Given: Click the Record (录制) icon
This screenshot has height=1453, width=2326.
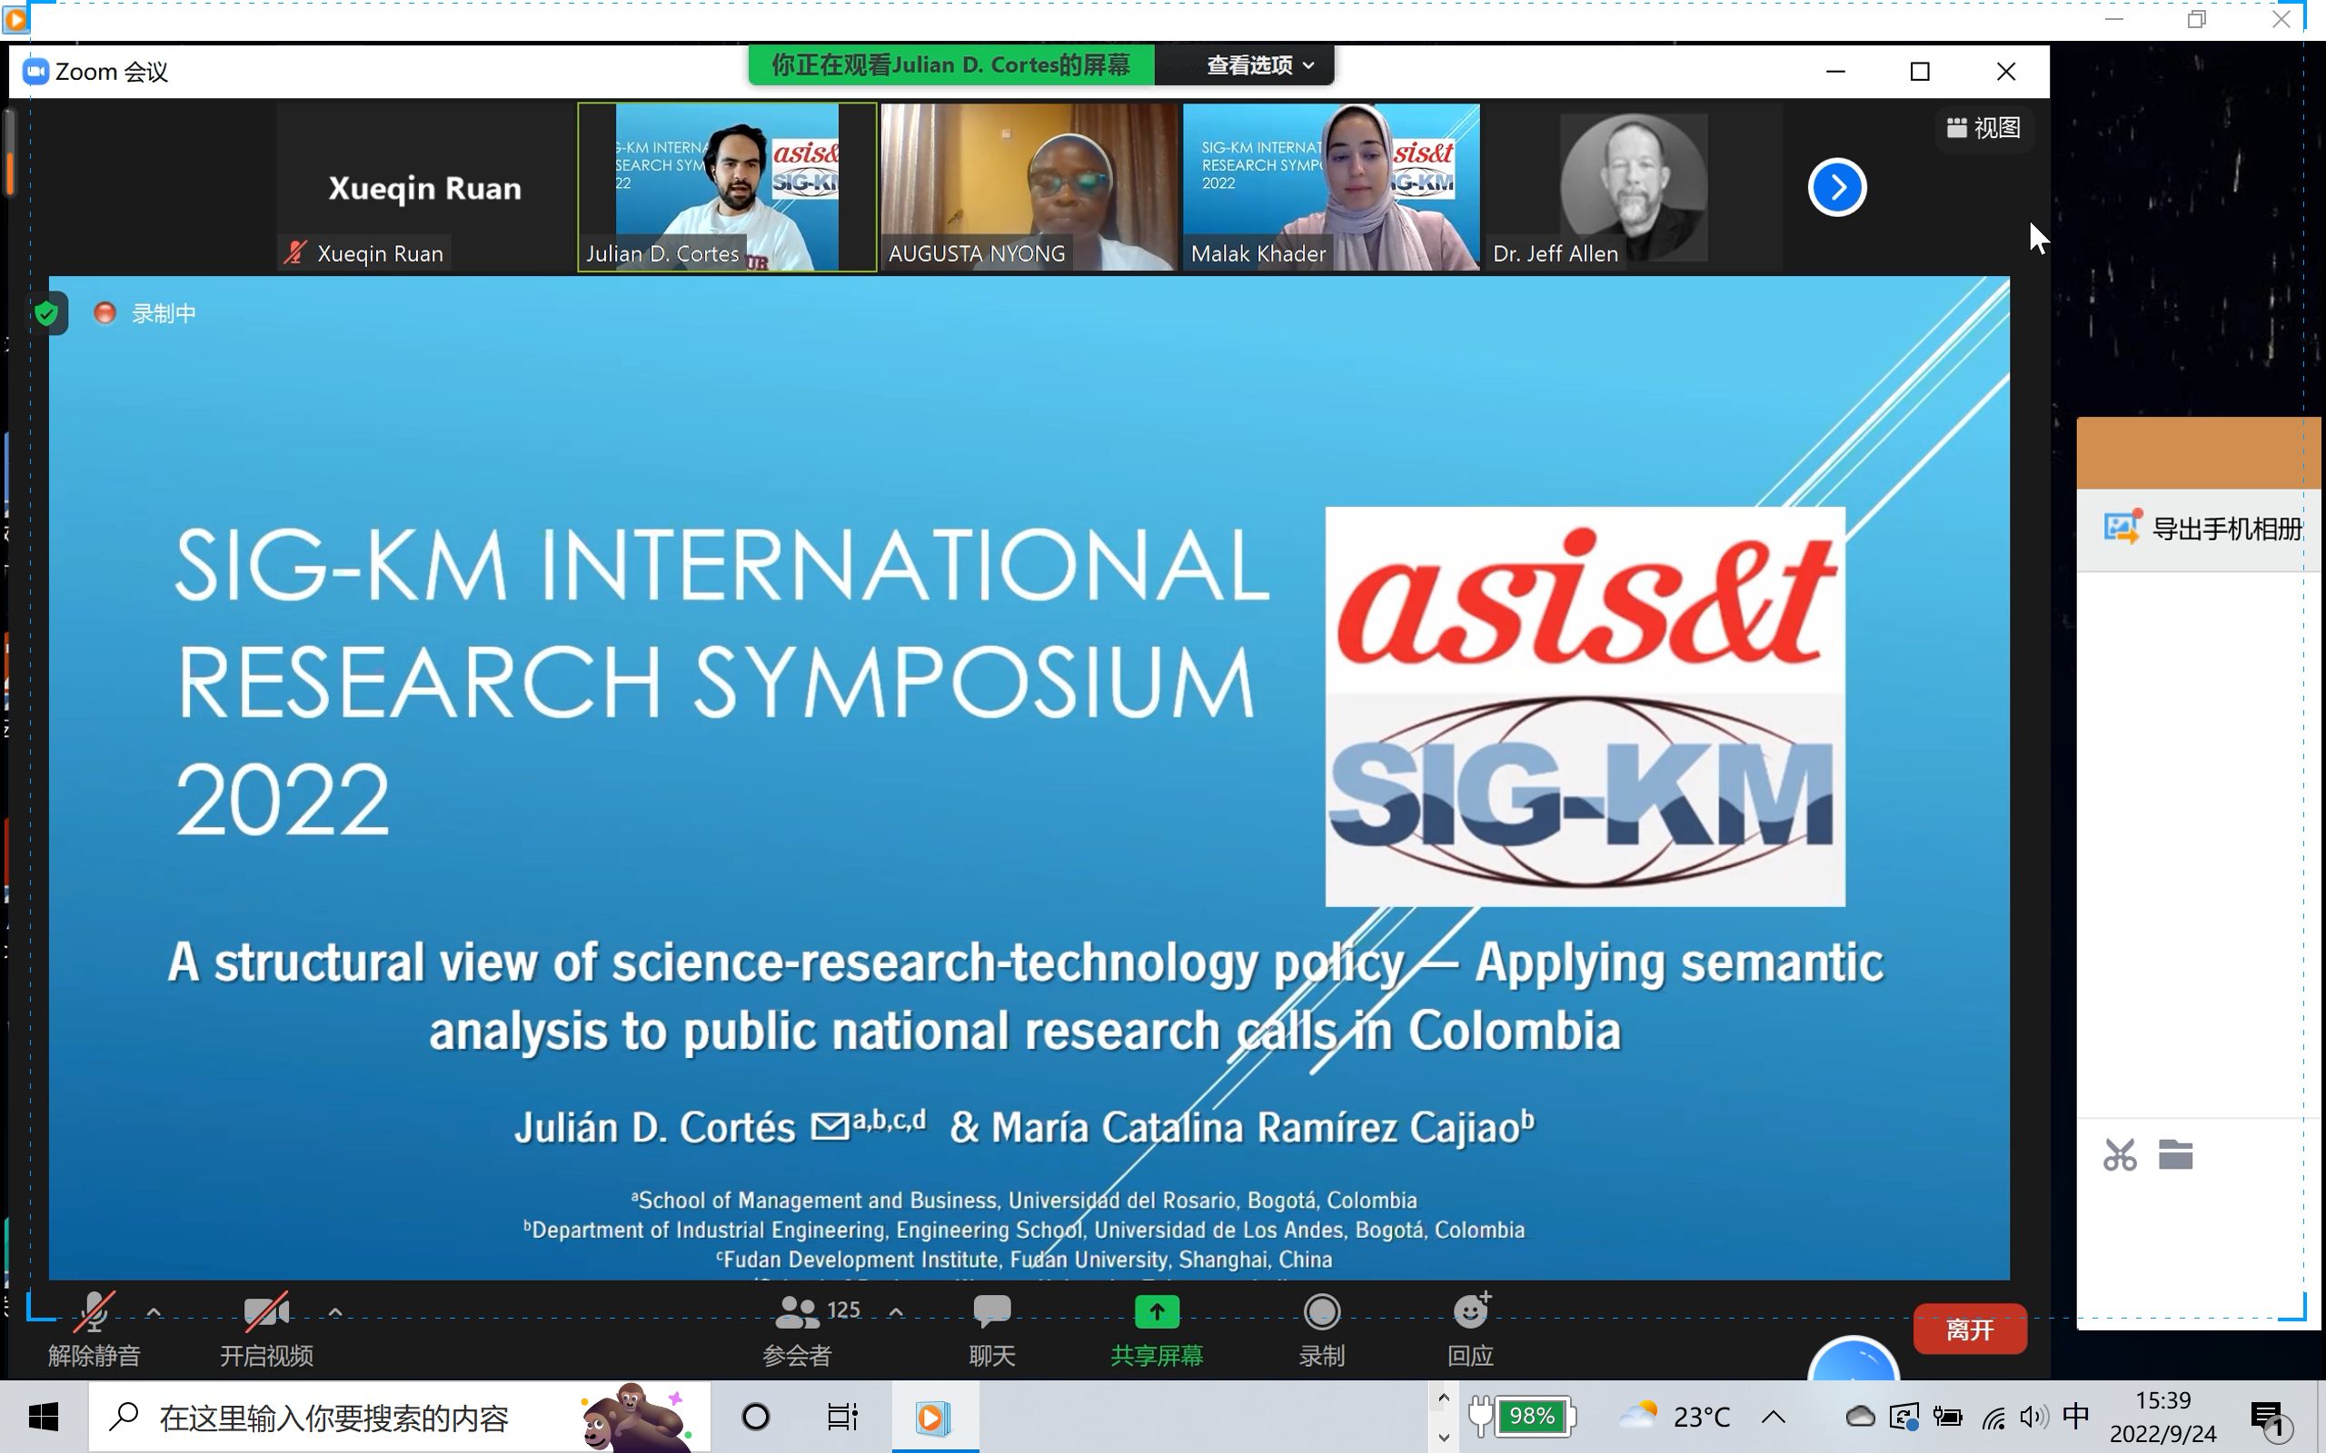Looking at the screenshot, I should 1322,1311.
